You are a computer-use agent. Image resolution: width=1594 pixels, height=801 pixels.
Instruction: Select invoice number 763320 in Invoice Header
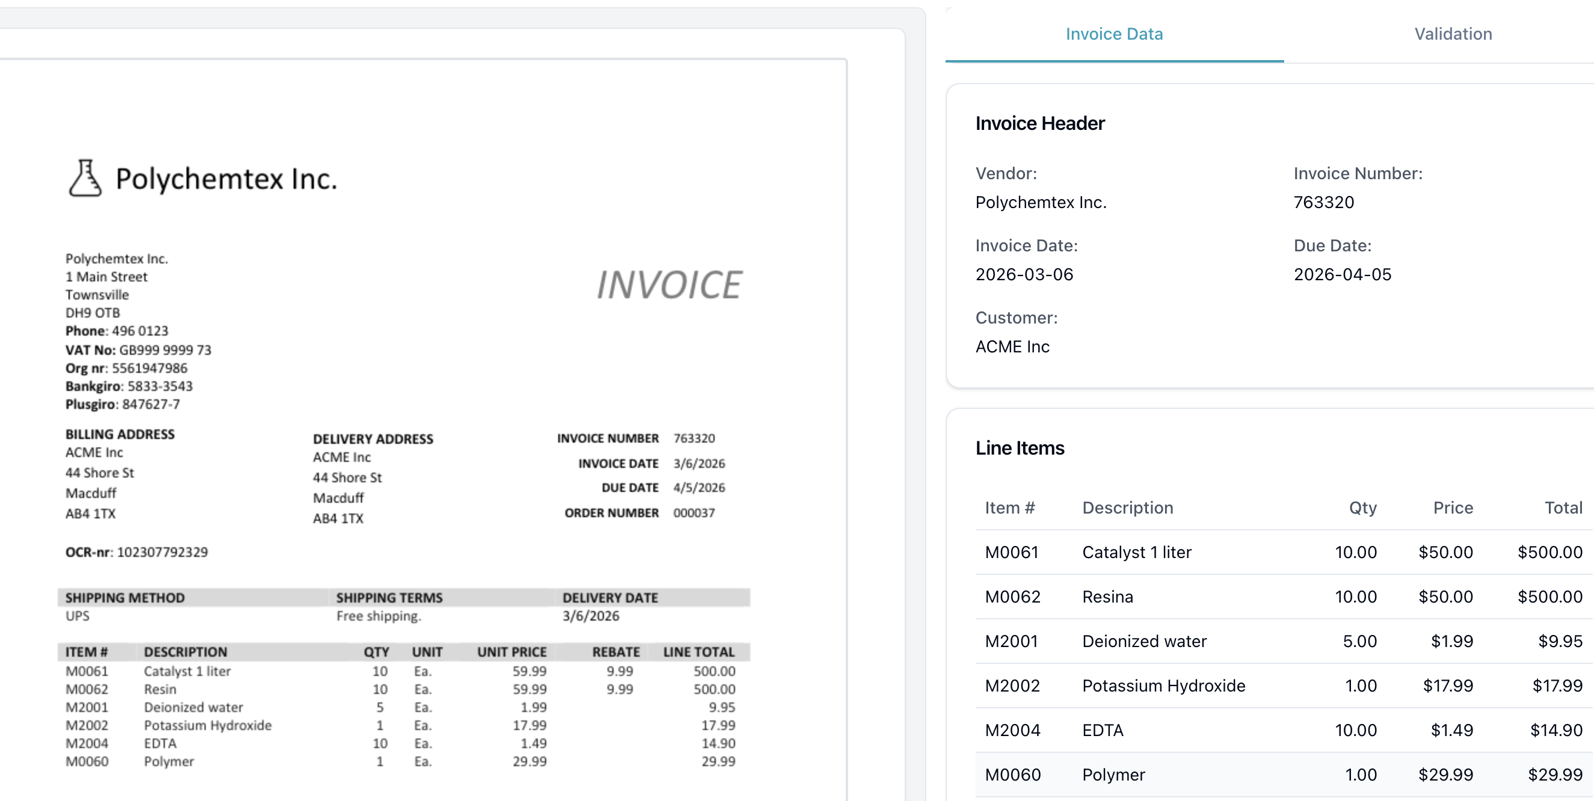(x=1323, y=202)
